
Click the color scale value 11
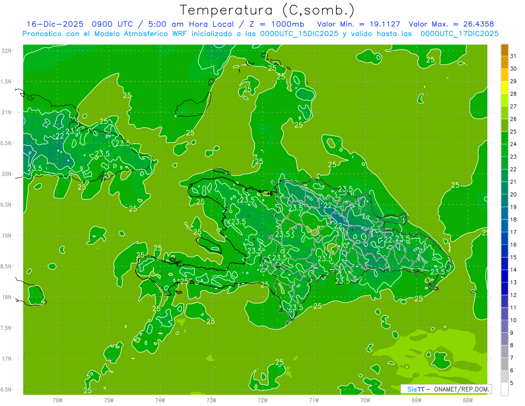(513, 307)
